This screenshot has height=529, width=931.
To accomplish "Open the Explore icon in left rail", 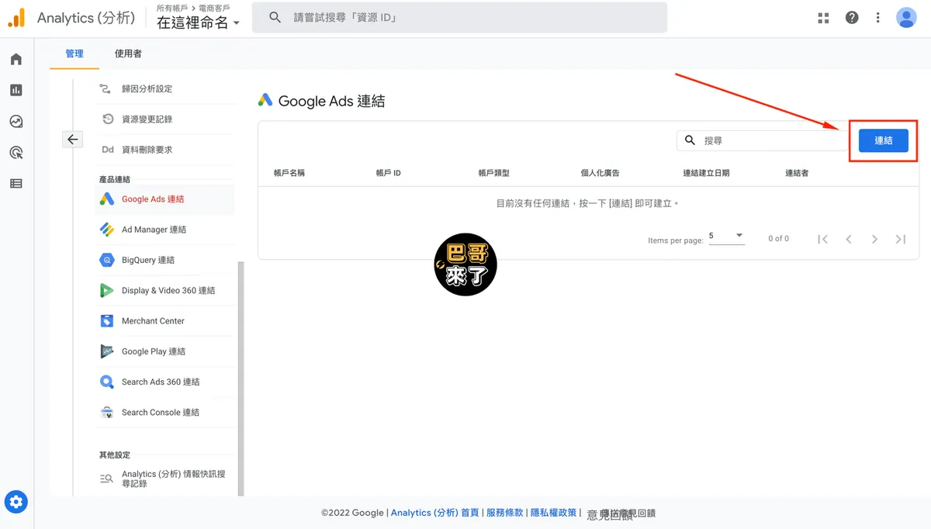I will pyautogui.click(x=16, y=122).
